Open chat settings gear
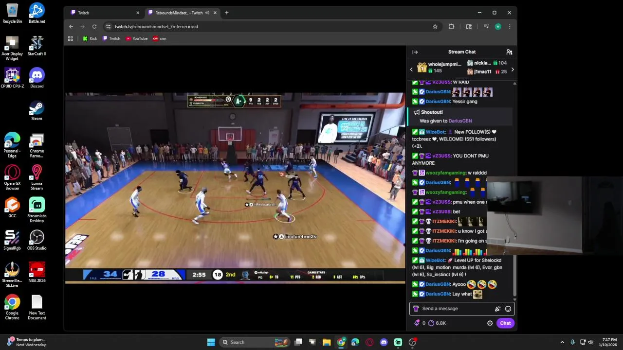Image resolution: width=623 pixels, height=350 pixels. [490, 323]
